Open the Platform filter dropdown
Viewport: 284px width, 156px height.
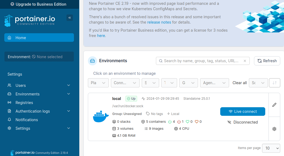98,83
